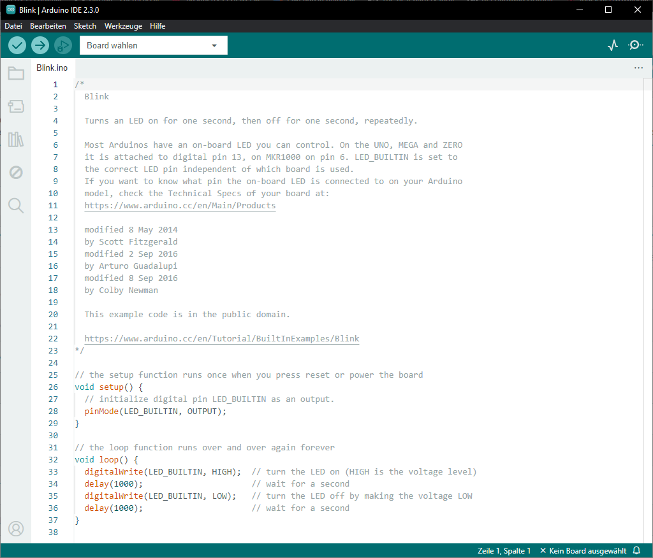Viewport: 653px width, 558px height.
Task: Open the Debug sidebar panel
Action: click(x=16, y=173)
